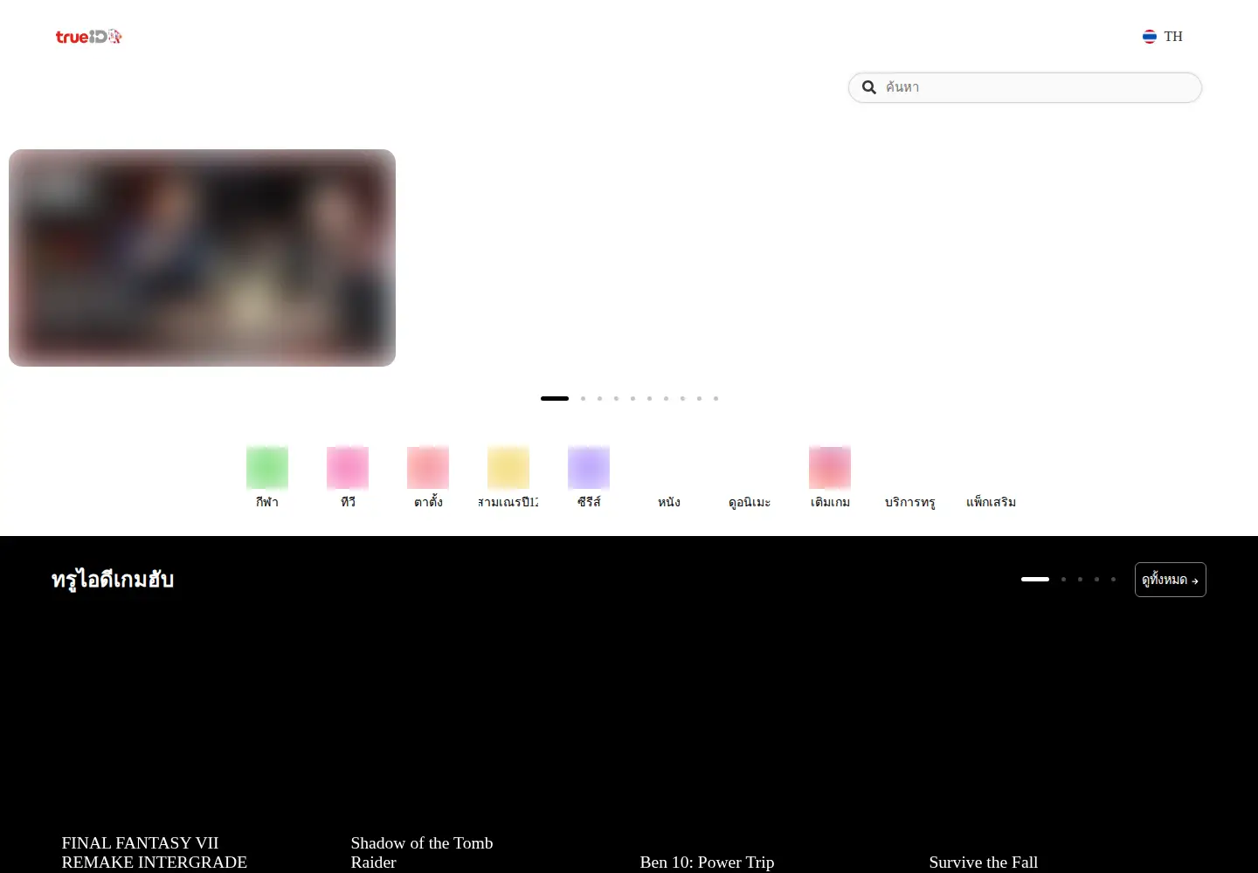The width and height of the screenshot is (1258, 873).
Task: Select the green กีฬา category icon
Action: pos(267,467)
